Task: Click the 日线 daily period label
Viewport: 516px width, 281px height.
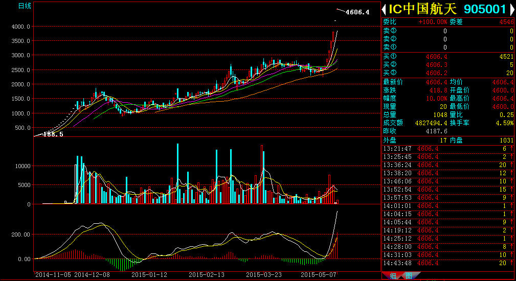Action: pos(25,6)
